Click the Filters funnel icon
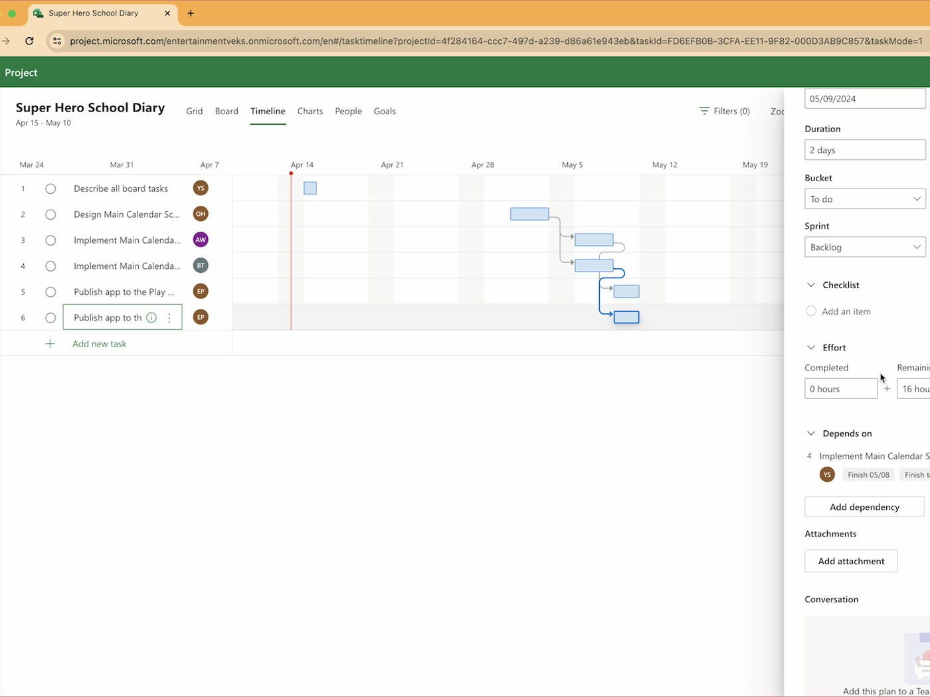The width and height of the screenshot is (930, 697). 704,111
